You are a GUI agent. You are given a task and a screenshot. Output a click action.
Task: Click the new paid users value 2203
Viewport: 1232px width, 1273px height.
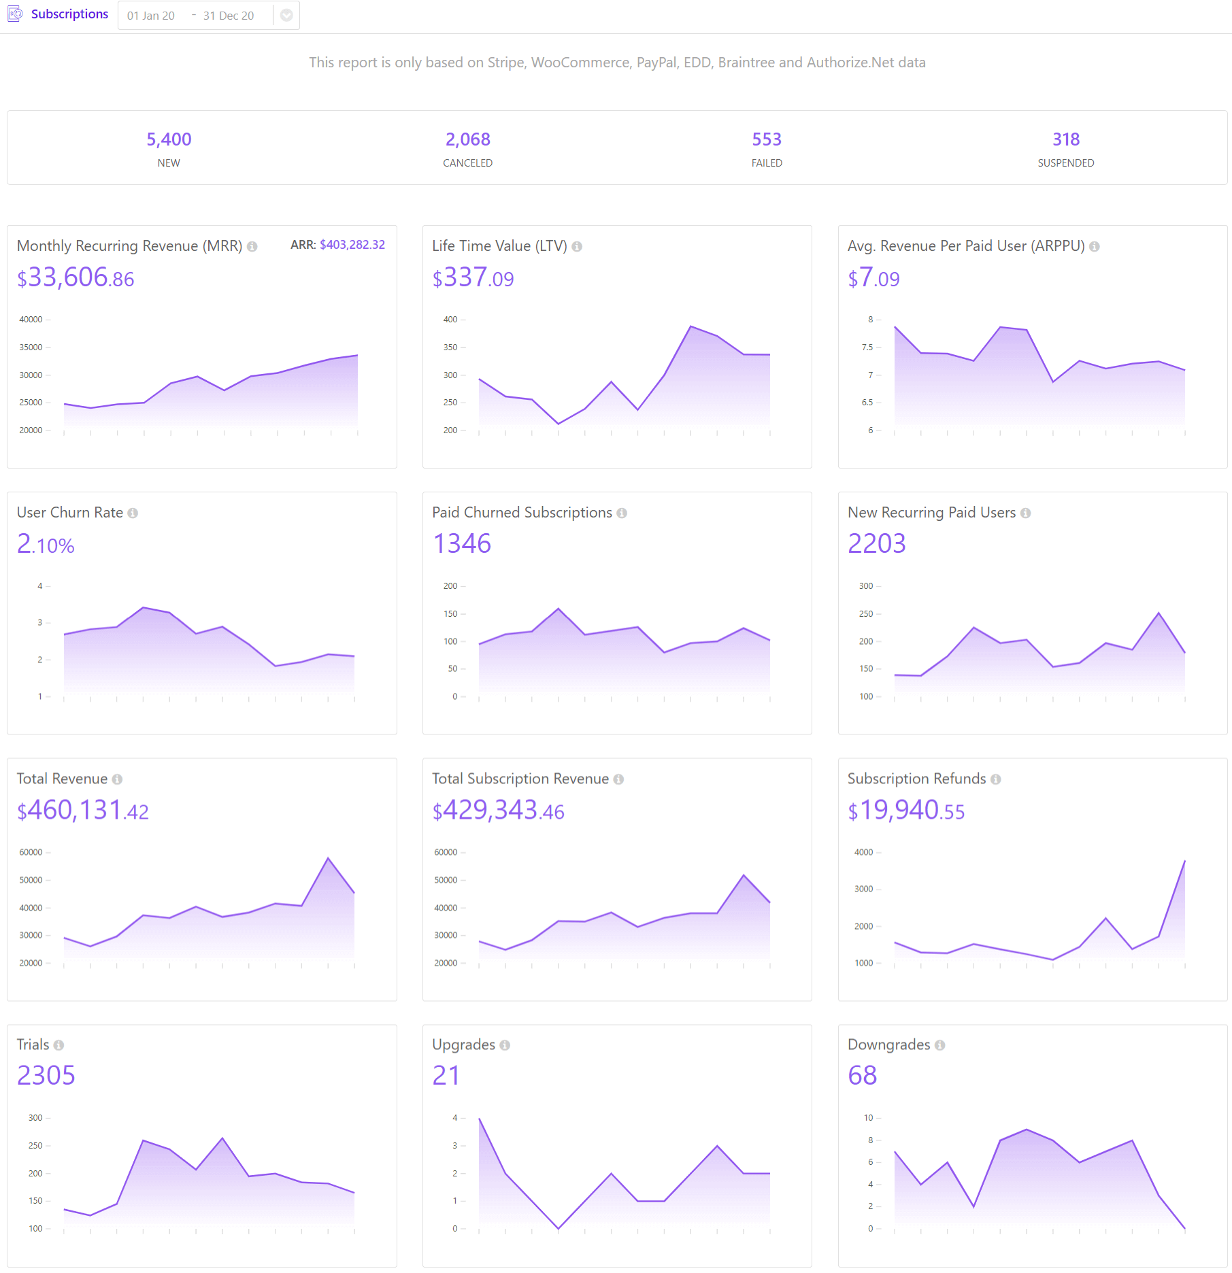[x=877, y=544]
